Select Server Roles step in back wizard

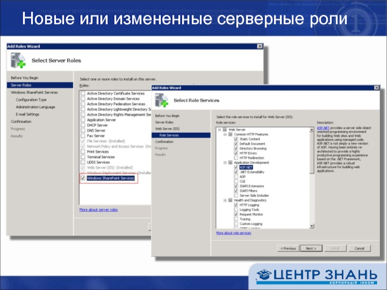pyautogui.click(x=40, y=85)
